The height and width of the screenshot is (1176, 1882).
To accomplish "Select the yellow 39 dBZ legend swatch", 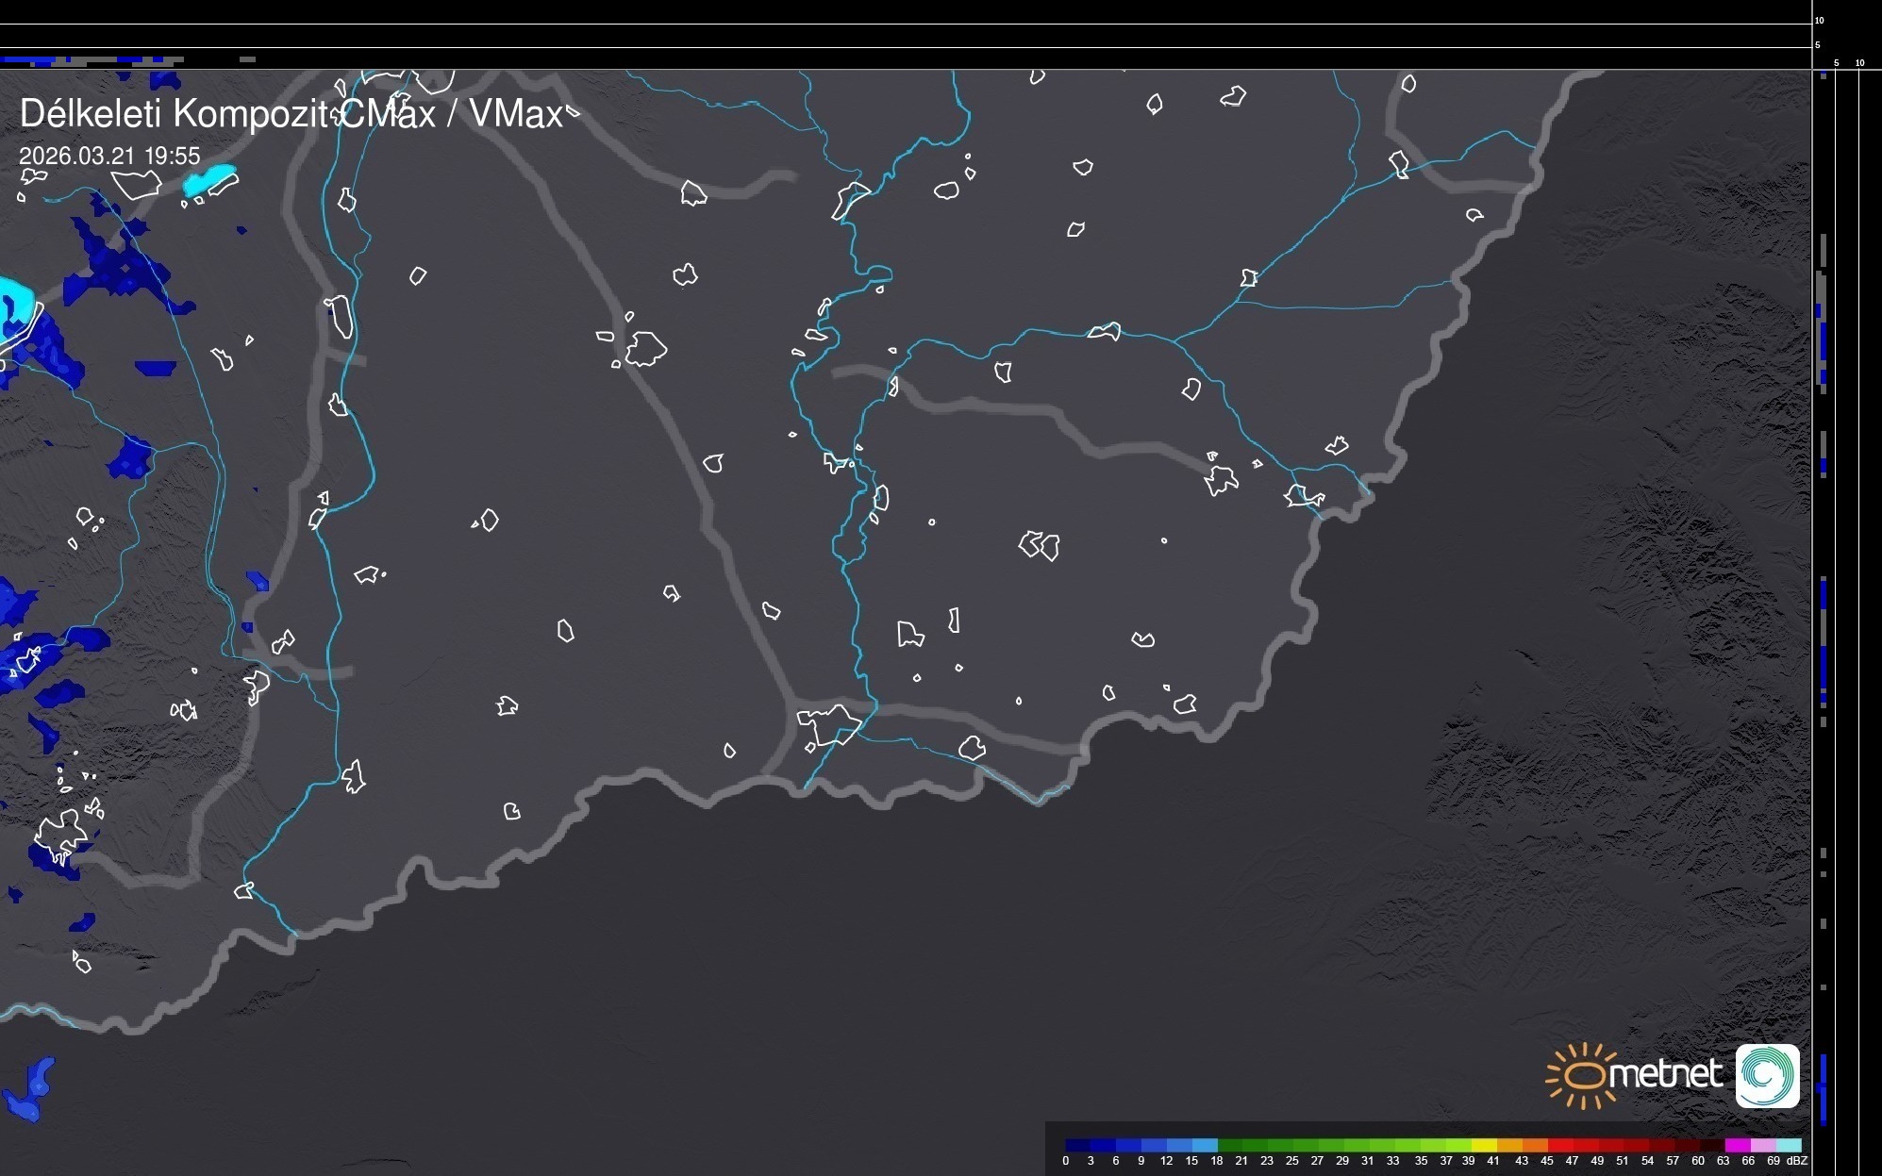I will coord(1484,1146).
